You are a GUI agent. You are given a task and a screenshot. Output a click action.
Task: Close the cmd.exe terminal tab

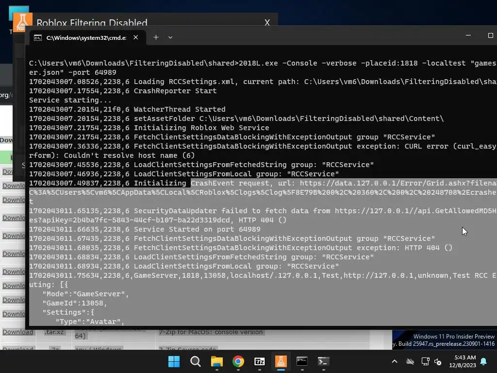click(x=136, y=37)
